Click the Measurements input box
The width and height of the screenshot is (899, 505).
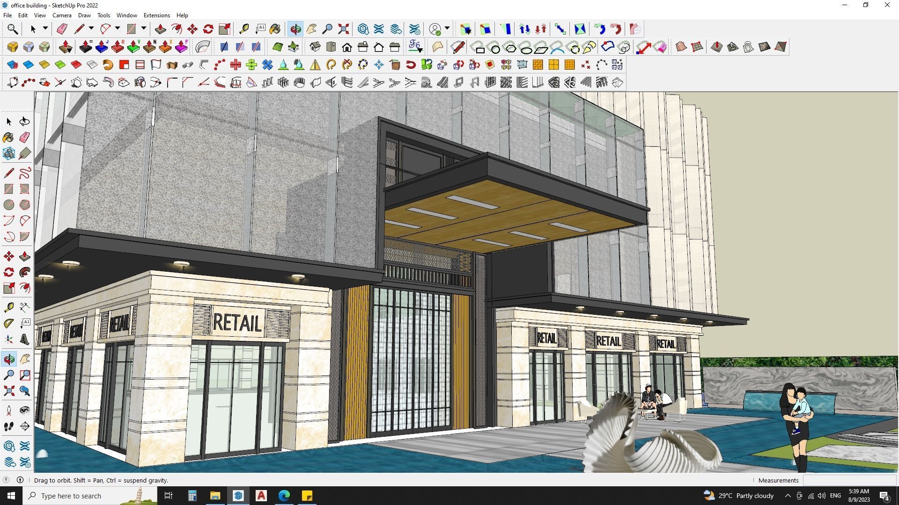849,480
